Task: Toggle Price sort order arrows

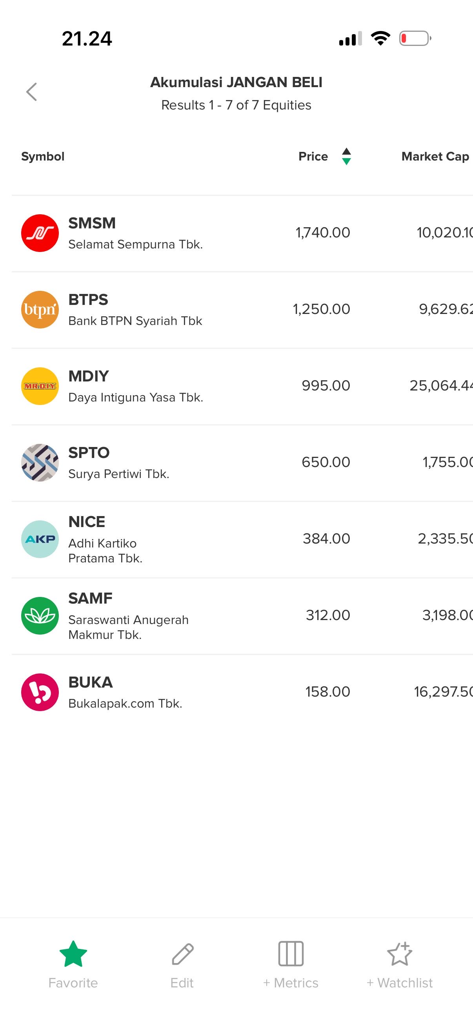Action: click(346, 156)
